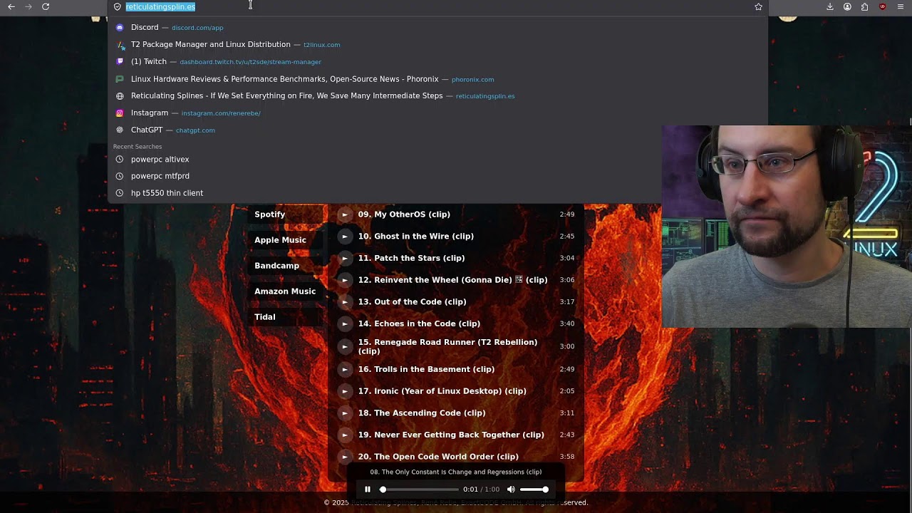Play track 17 Ironic

pos(345,391)
